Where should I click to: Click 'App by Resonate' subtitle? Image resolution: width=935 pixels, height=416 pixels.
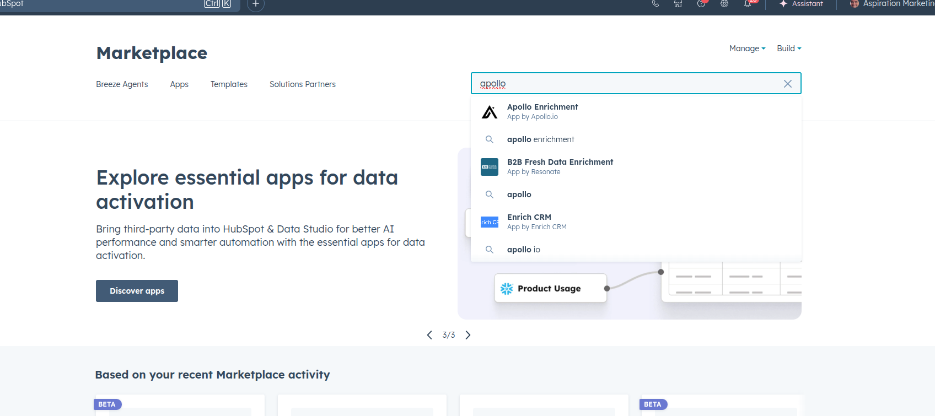[534, 172]
